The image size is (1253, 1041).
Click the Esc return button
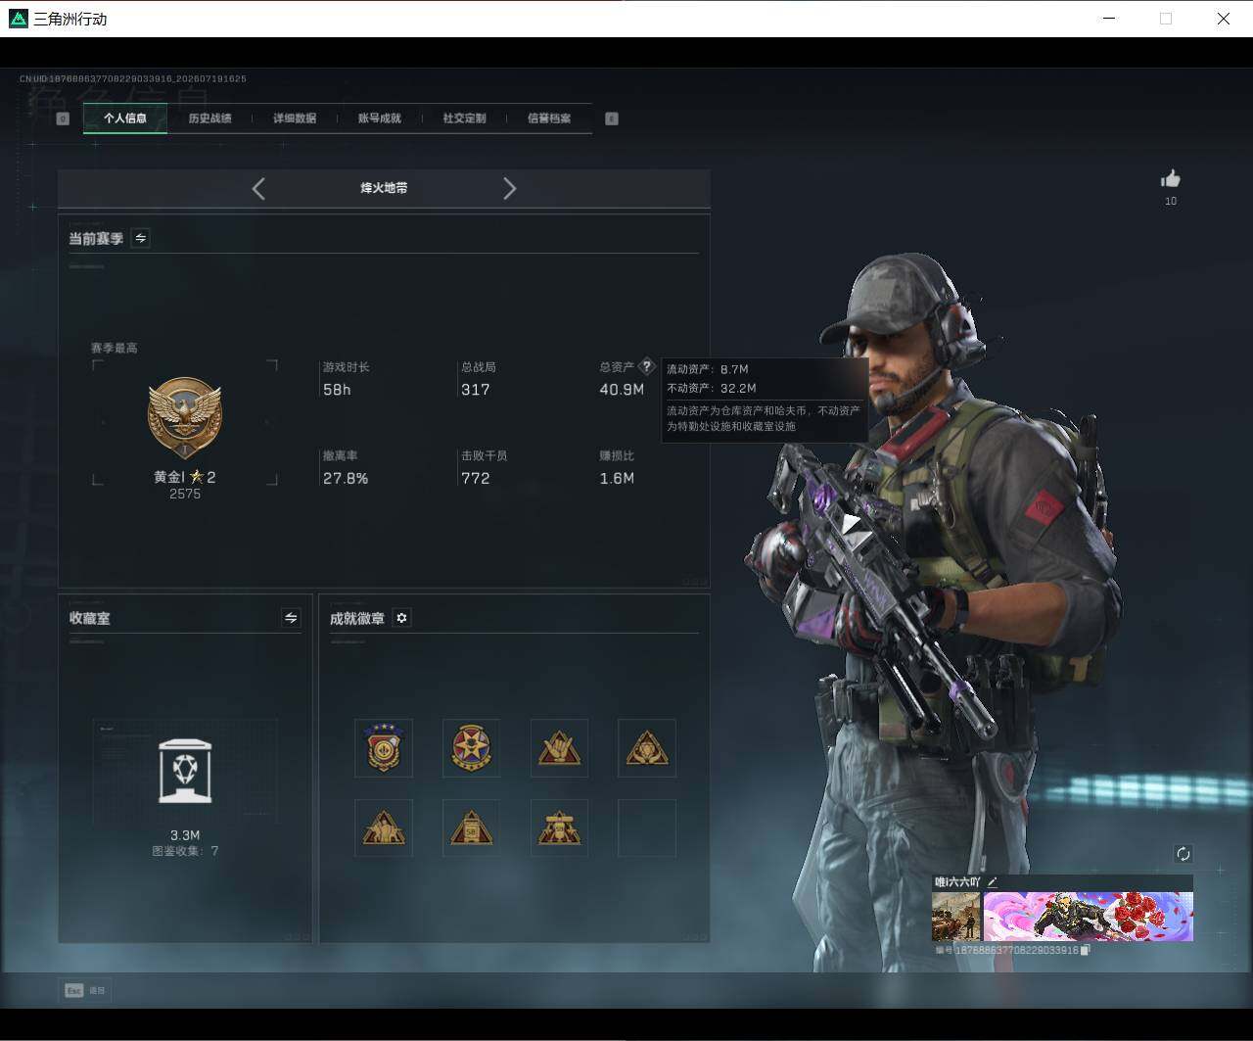click(x=85, y=990)
